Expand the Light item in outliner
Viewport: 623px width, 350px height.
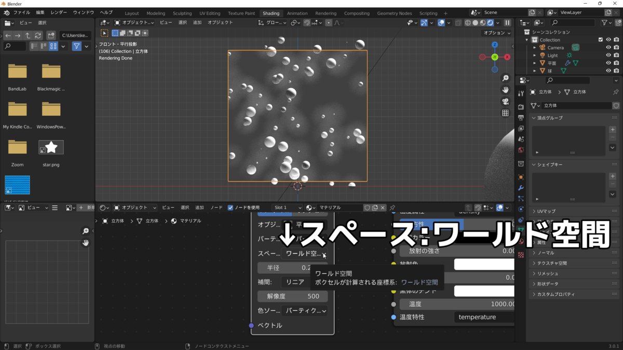[535, 55]
